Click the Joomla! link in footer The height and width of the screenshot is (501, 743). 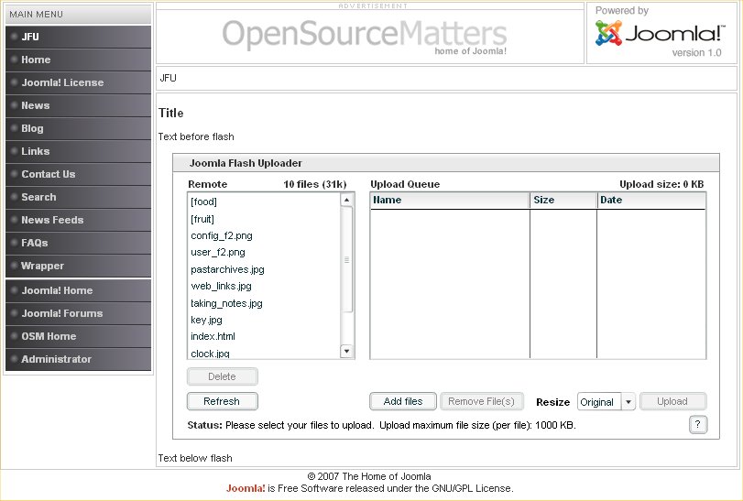pos(246,488)
